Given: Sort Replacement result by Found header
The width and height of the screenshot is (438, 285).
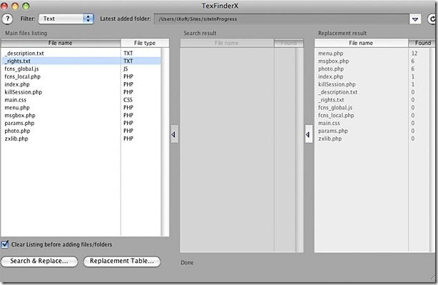Looking at the screenshot, I should pos(422,43).
